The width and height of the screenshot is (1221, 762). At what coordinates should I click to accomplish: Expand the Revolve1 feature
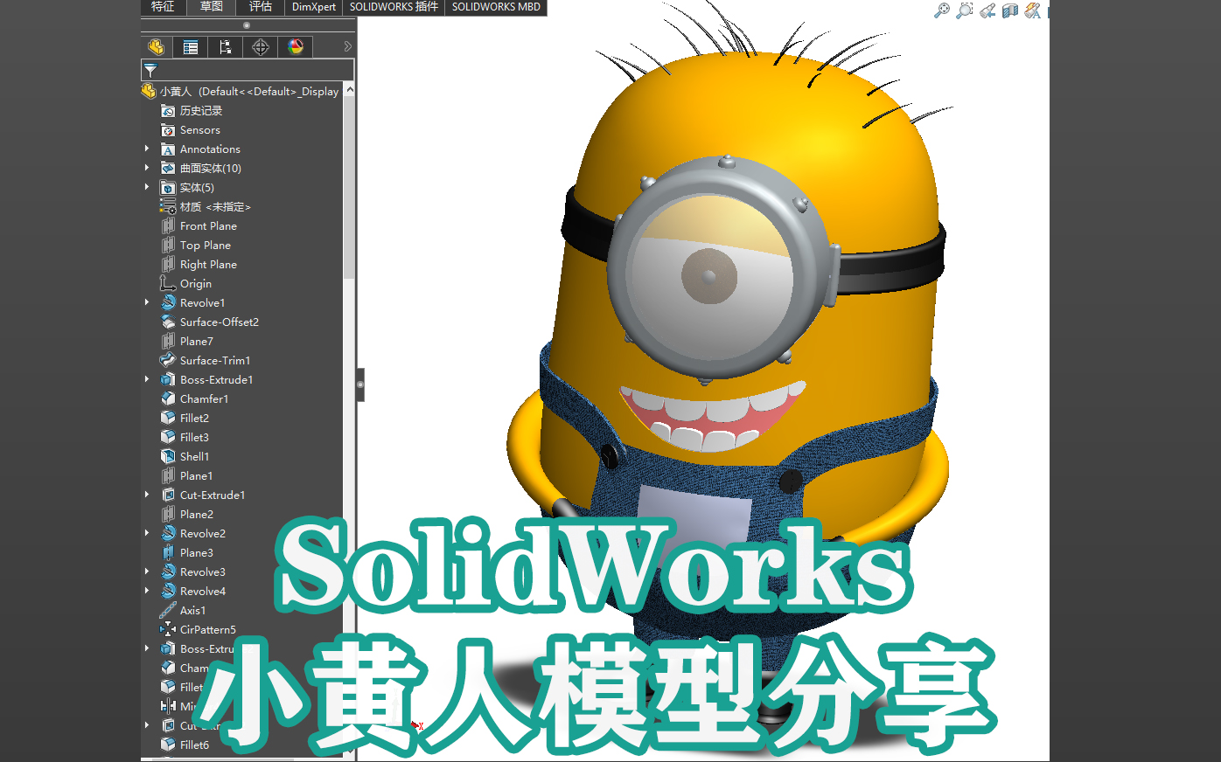click(x=147, y=302)
